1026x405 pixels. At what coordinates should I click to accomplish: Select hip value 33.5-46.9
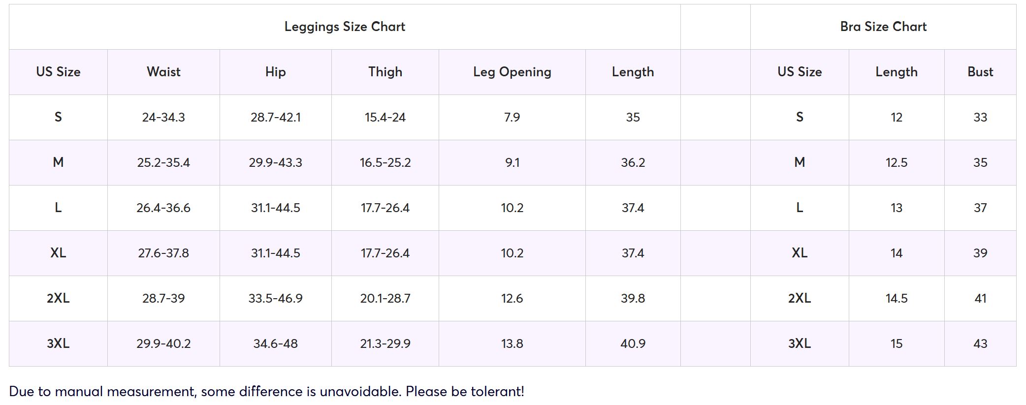tap(275, 298)
